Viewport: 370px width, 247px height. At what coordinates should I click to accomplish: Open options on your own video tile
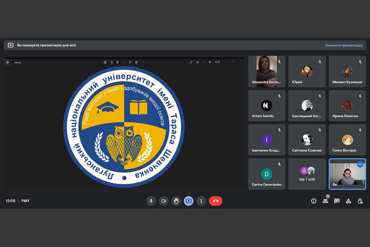pos(360,164)
